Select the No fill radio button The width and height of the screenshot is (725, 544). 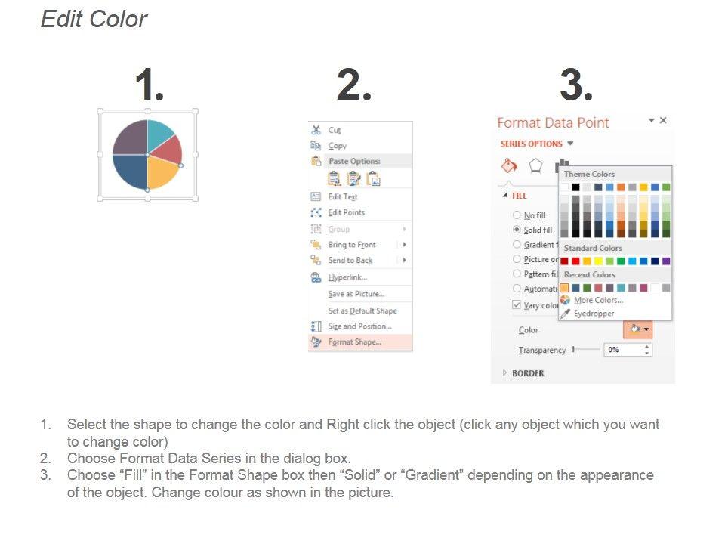click(517, 215)
